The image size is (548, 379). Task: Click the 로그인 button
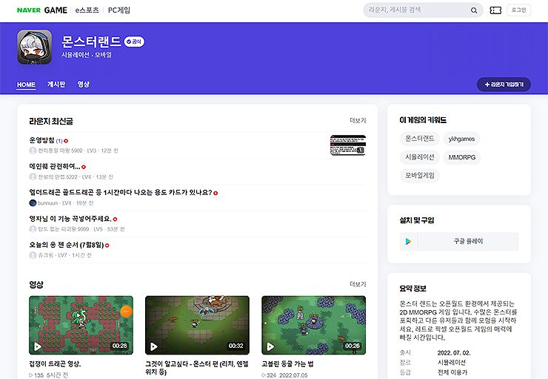(x=518, y=10)
